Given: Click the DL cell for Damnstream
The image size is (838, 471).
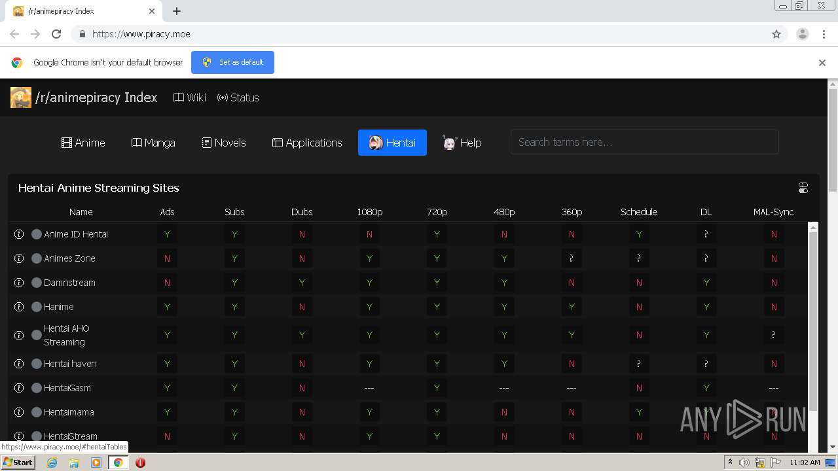Looking at the screenshot, I should 706,283.
